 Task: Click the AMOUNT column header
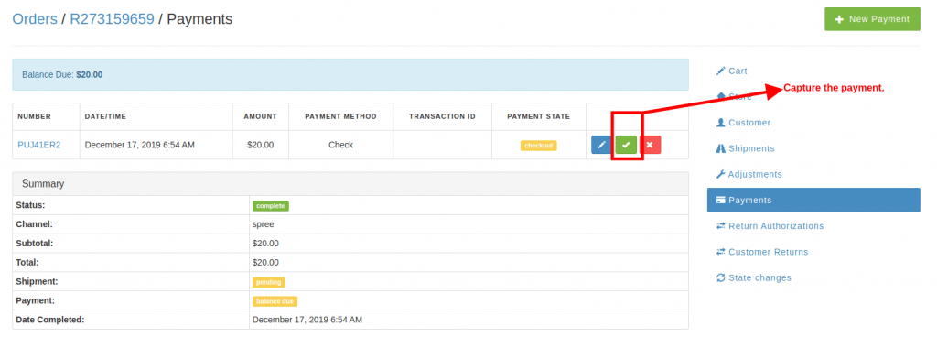point(260,116)
